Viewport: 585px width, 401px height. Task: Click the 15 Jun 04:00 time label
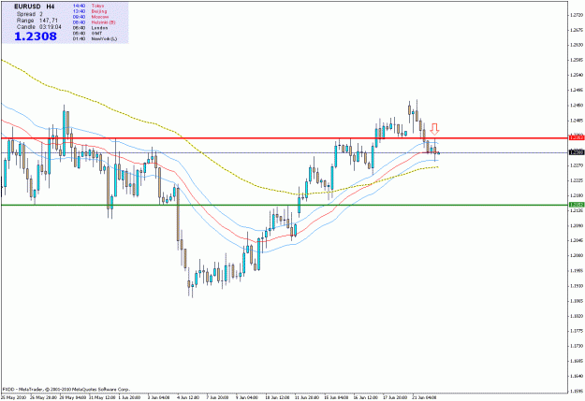(x=337, y=397)
